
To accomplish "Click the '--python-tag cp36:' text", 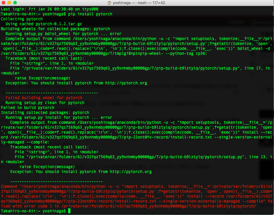I will pyautogui.click(x=186, y=53).
